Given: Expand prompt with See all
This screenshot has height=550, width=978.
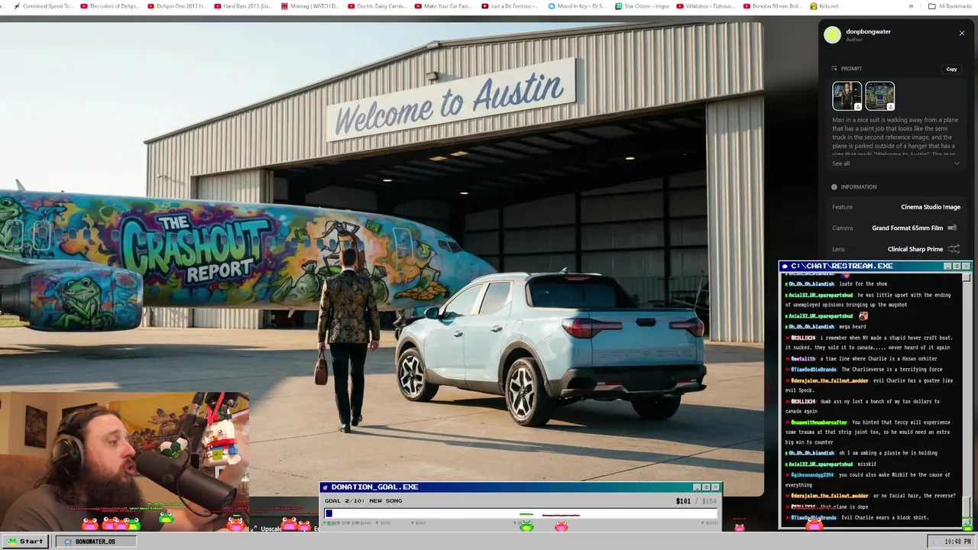Looking at the screenshot, I should 840,163.
